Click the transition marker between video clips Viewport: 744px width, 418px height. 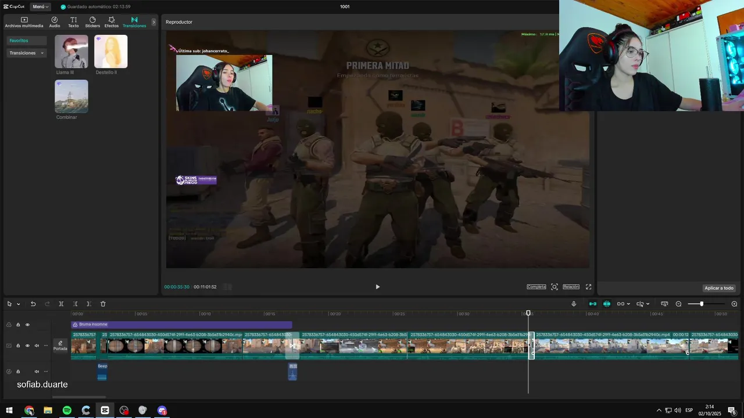coord(292,346)
